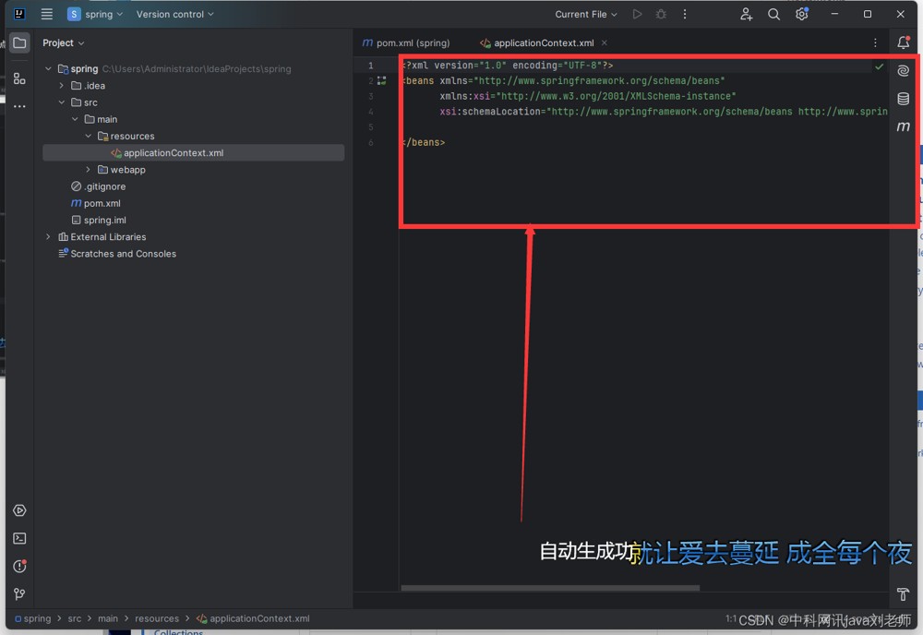Screen dimensions: 923x635
Task: Place cursor on the xmlns:xsi attribute line
Action: pos(587,96)
